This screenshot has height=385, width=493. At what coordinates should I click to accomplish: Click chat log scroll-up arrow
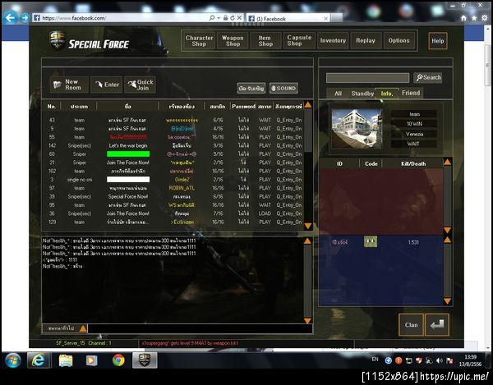click(x=308, y=241)
